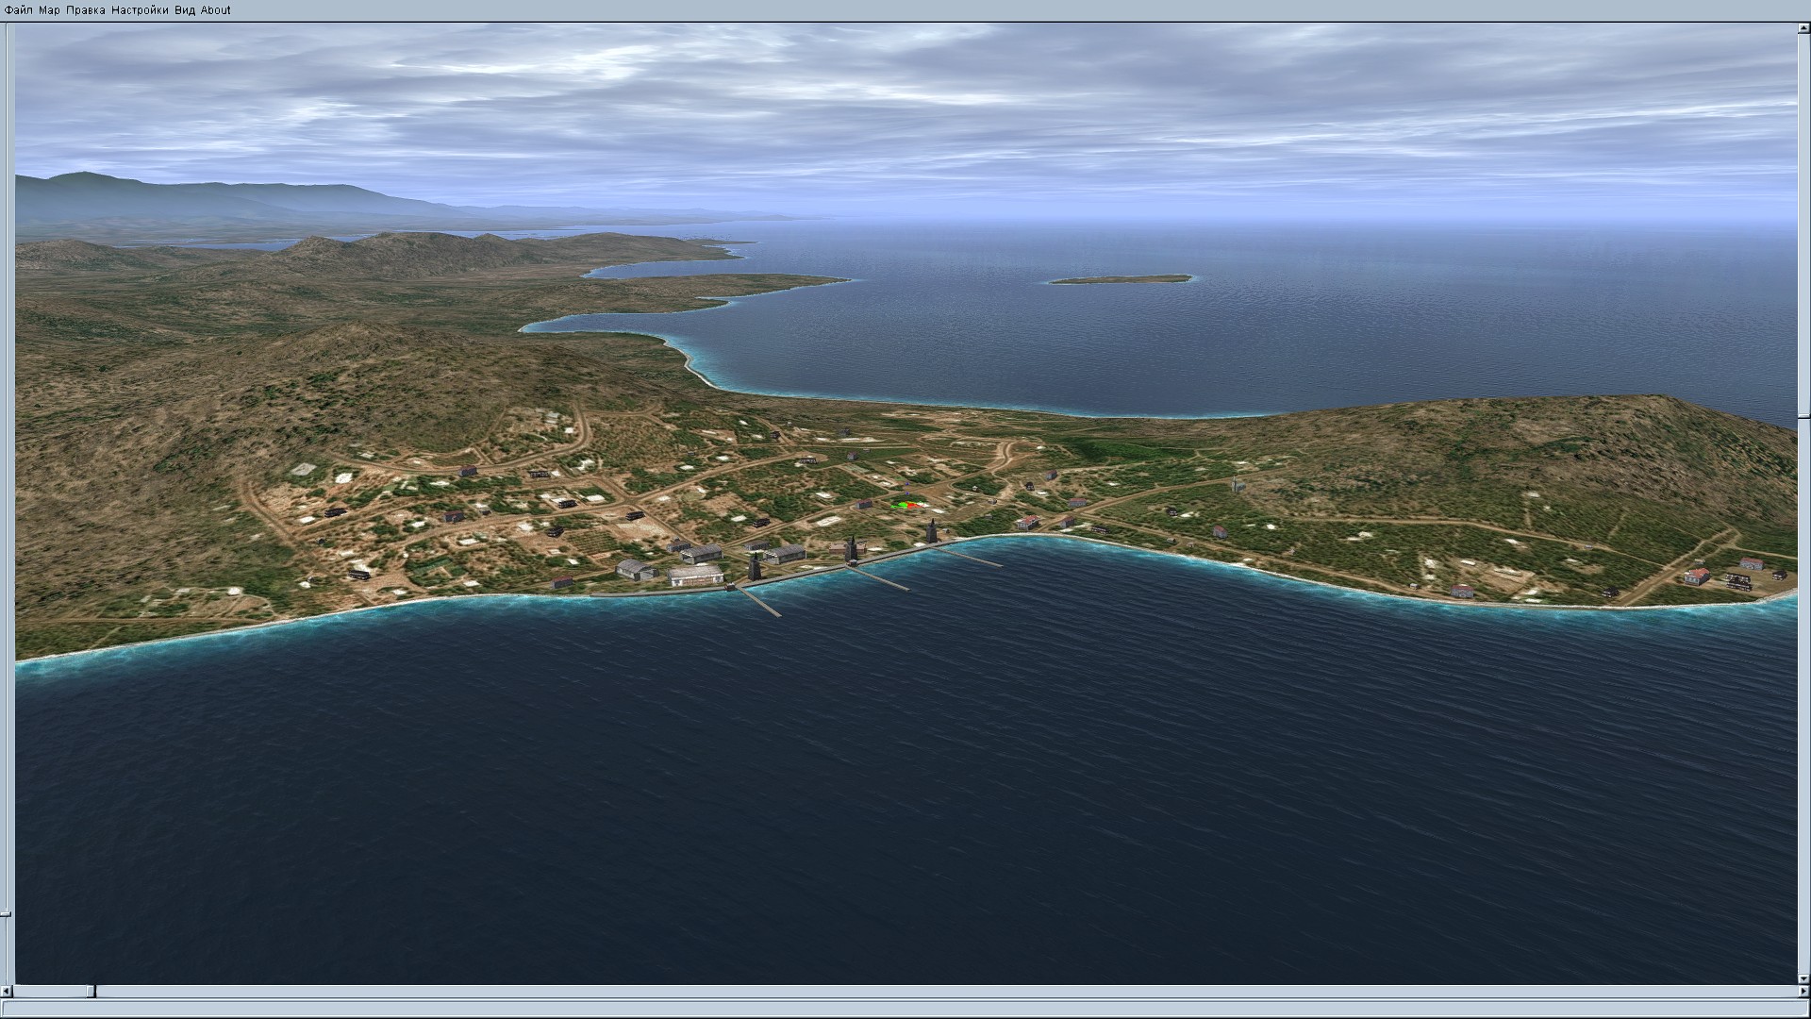This screenshot has height=1019, width=1811.
Task: Click the leftmost pier on the shoreline
Action: [x=760, y=601]
